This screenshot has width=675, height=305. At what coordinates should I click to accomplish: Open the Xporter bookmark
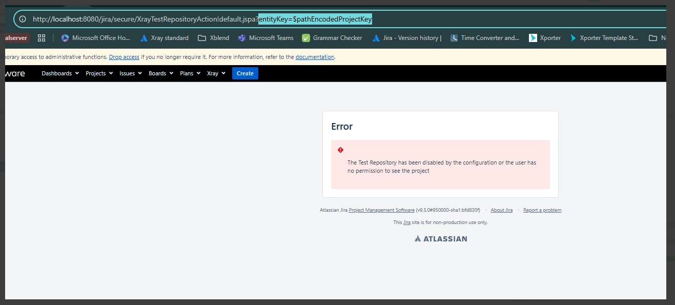(x=545, y=38)
